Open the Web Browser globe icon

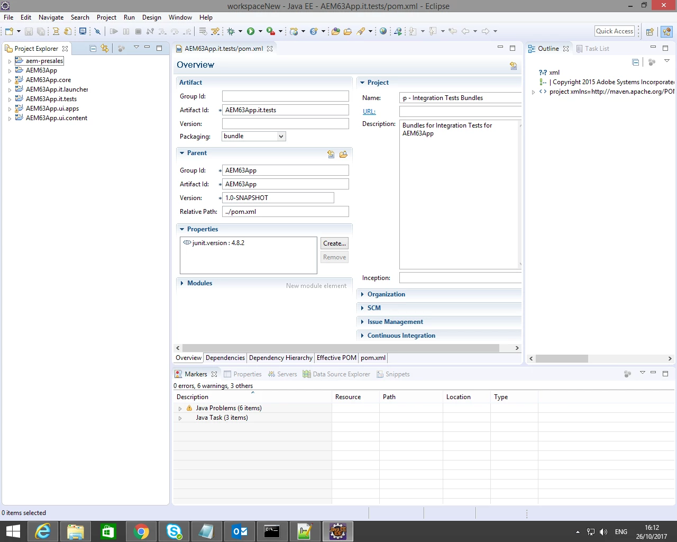tap(383, 31)
